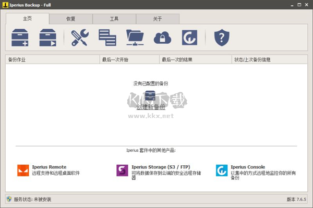Open the Iperius Console title link
The width and height of the screenshot is (313, 208).
click(248, 167)
